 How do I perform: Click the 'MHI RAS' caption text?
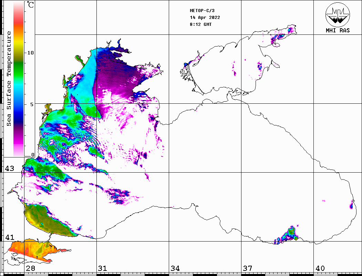point(338,30)
